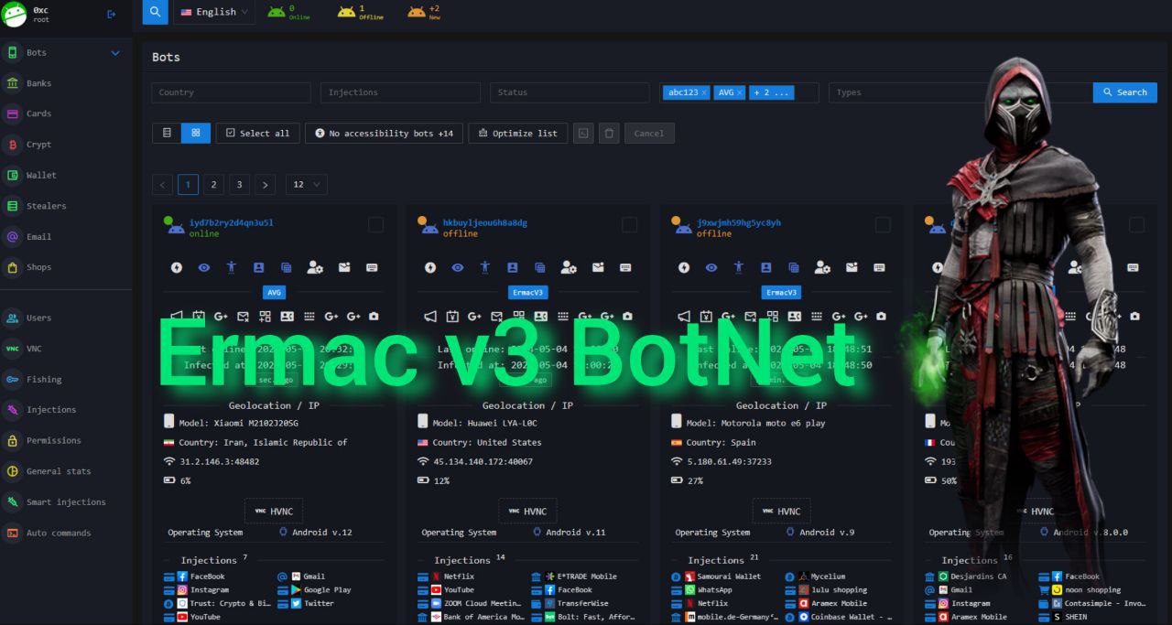Switch to the list view layout

point(167,133)
